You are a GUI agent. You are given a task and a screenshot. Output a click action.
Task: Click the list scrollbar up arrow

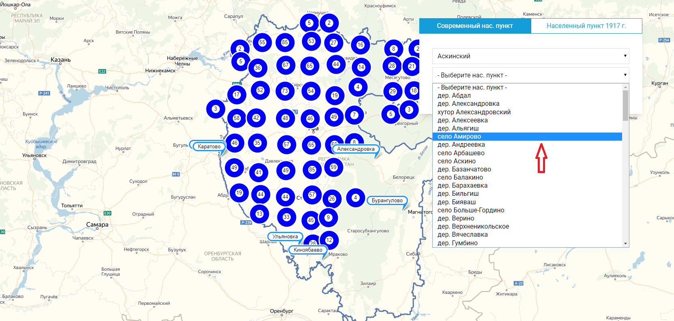point(625,87)
